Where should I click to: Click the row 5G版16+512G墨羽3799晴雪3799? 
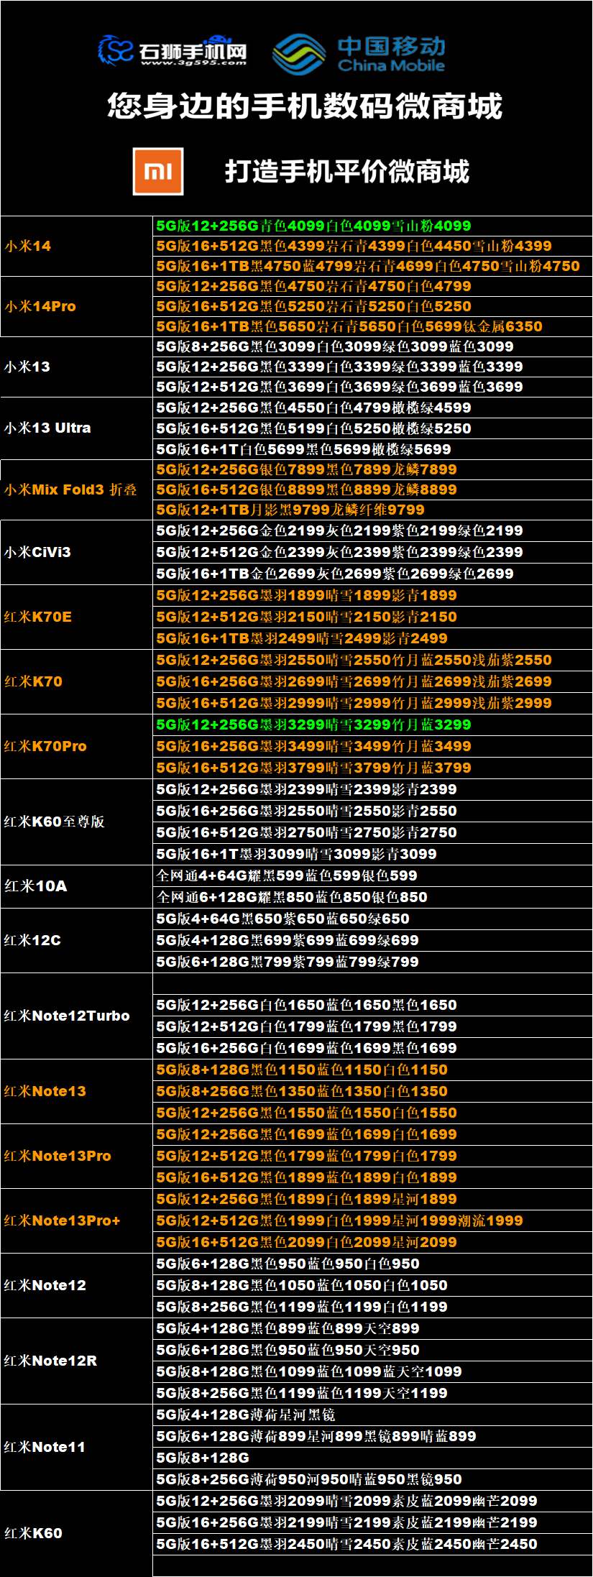(373, 768)
